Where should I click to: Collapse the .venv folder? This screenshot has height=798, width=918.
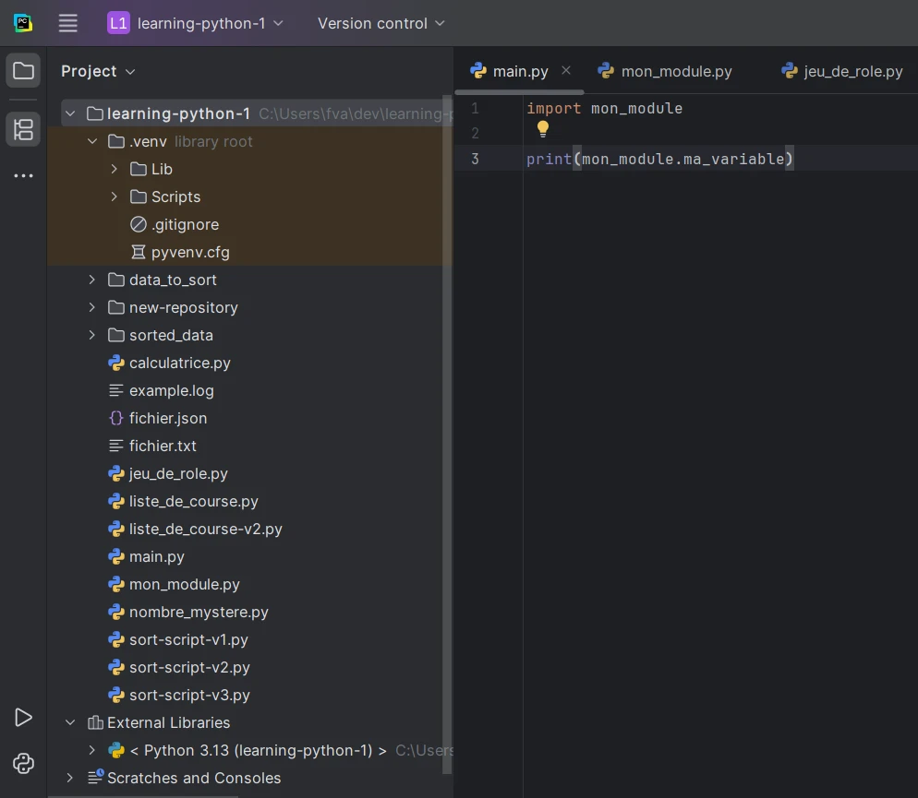[91, 141]
